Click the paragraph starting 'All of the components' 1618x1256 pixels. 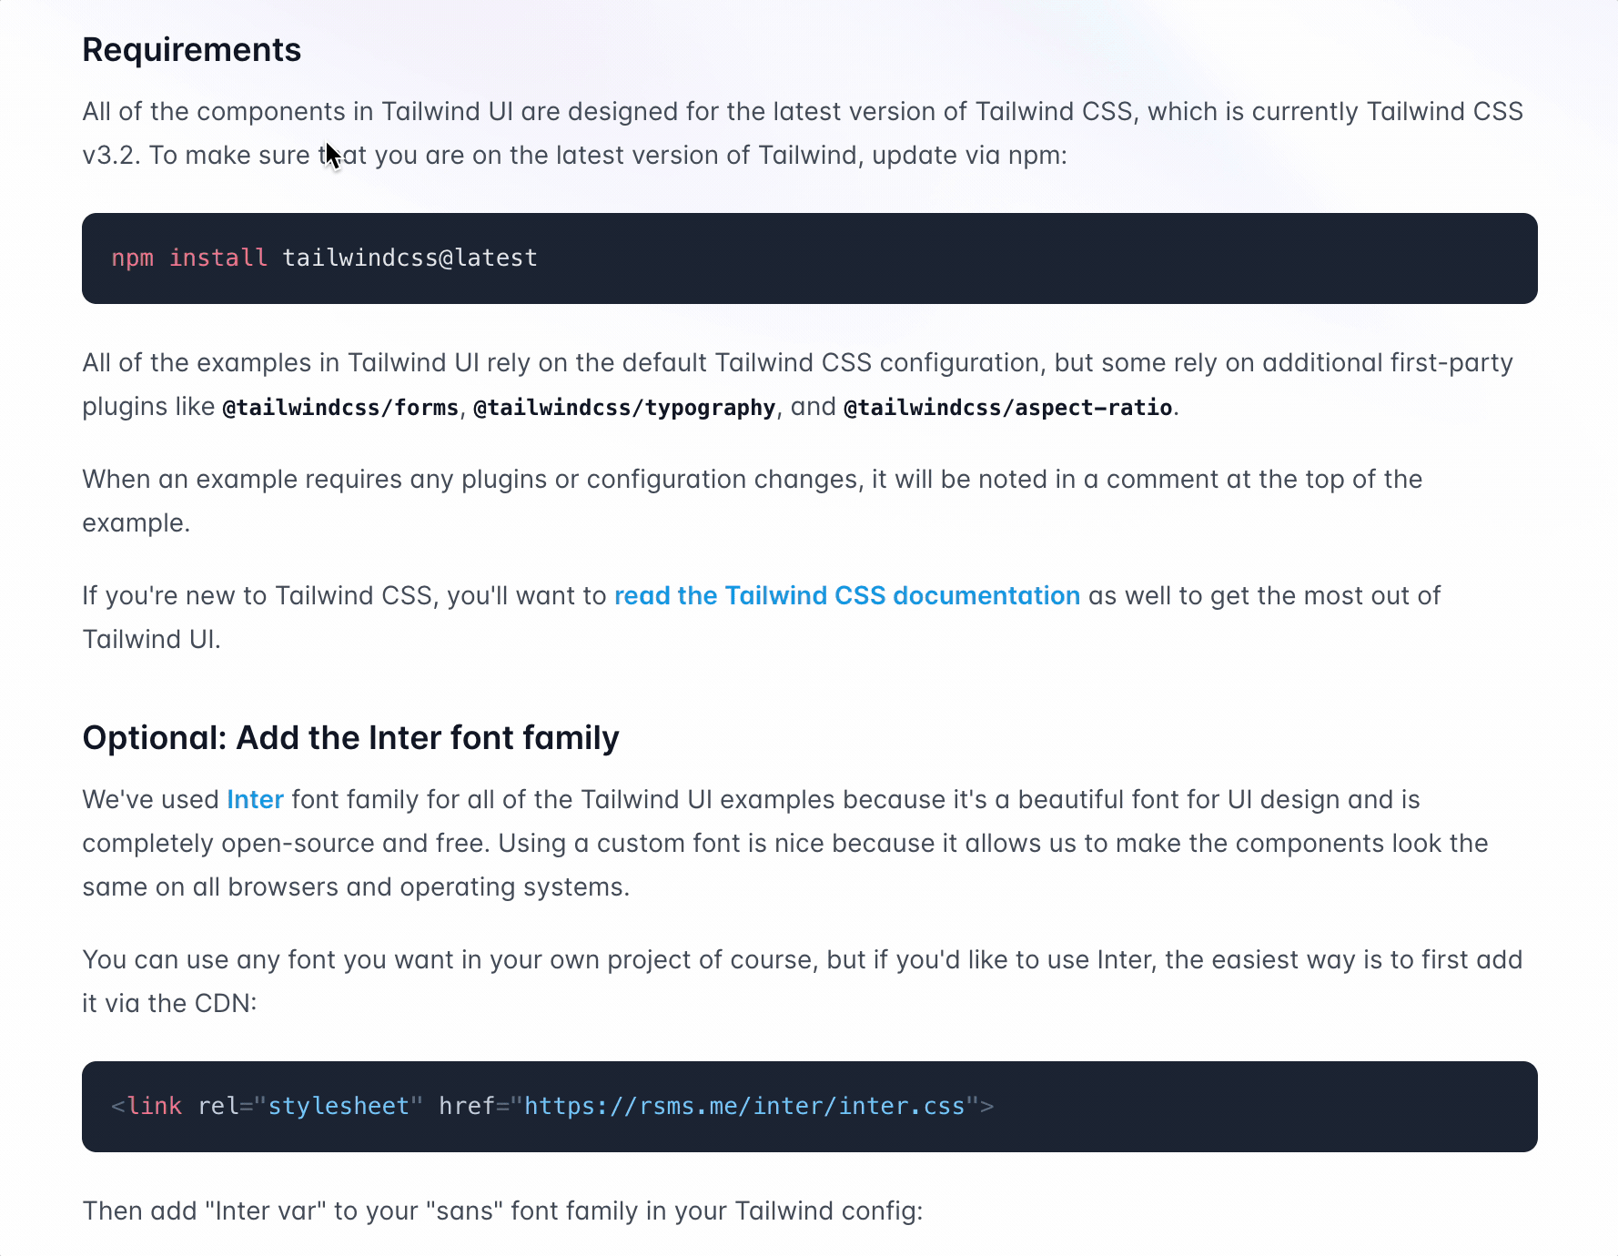click(801, 112)
